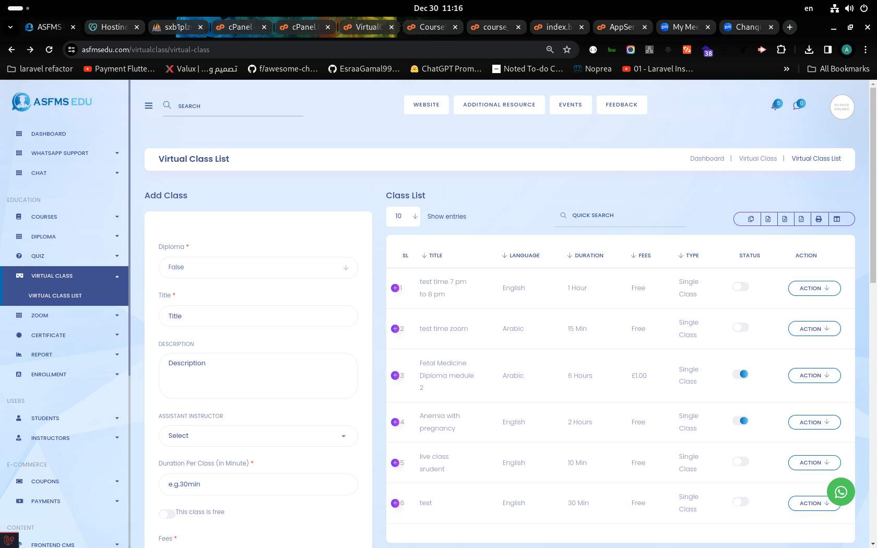The image size is (877, 548).
Task: Open Virtual Class List in sidebar
Action: point(55,295)
